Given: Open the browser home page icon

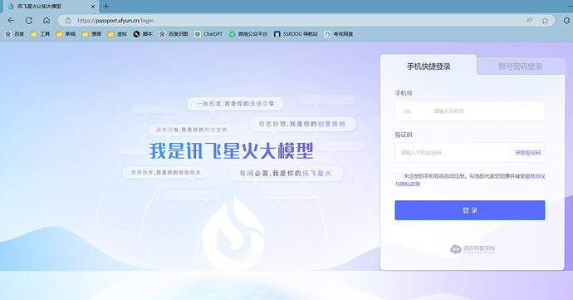Looking at the screenshot, I should click(x=47, y=21).
